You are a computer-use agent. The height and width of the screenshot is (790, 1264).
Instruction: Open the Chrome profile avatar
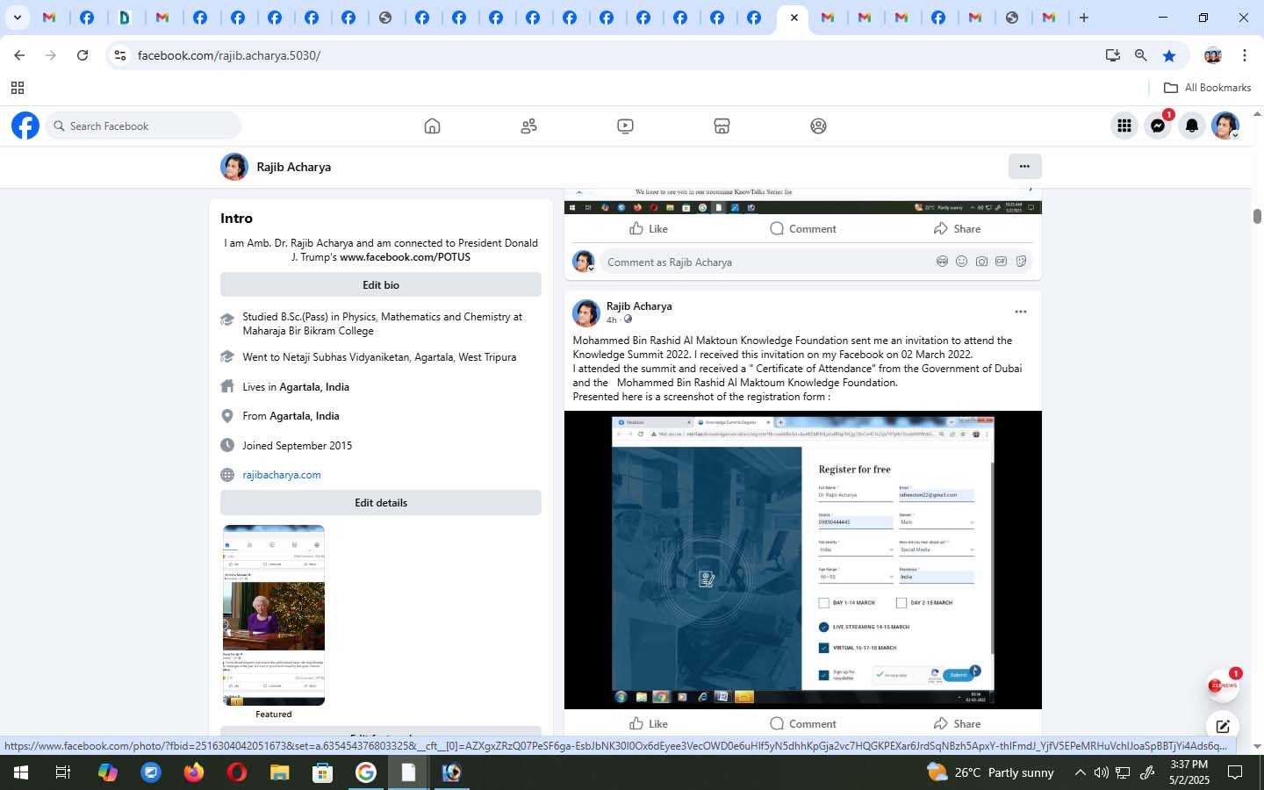pos(1213,55)
